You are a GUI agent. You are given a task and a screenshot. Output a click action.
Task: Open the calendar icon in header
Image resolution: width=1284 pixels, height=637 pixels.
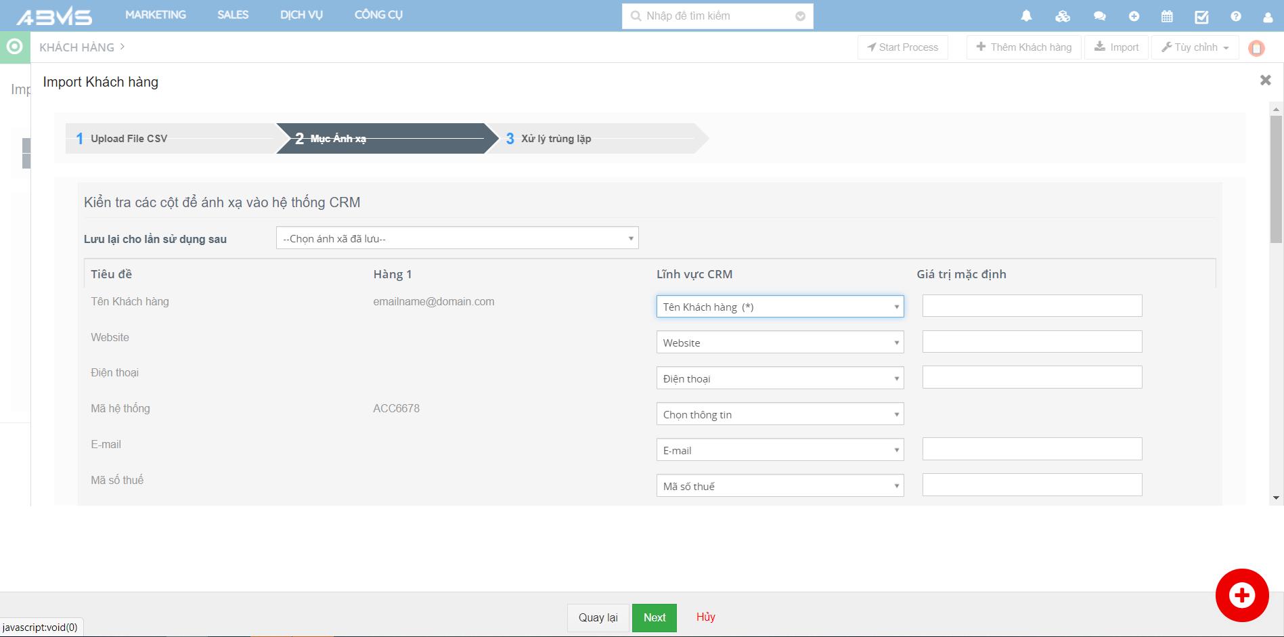(x=1167, y=16)
